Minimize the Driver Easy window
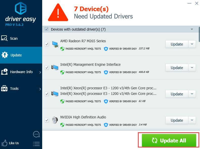The image size is (200, 149). [x=189, y=3]
